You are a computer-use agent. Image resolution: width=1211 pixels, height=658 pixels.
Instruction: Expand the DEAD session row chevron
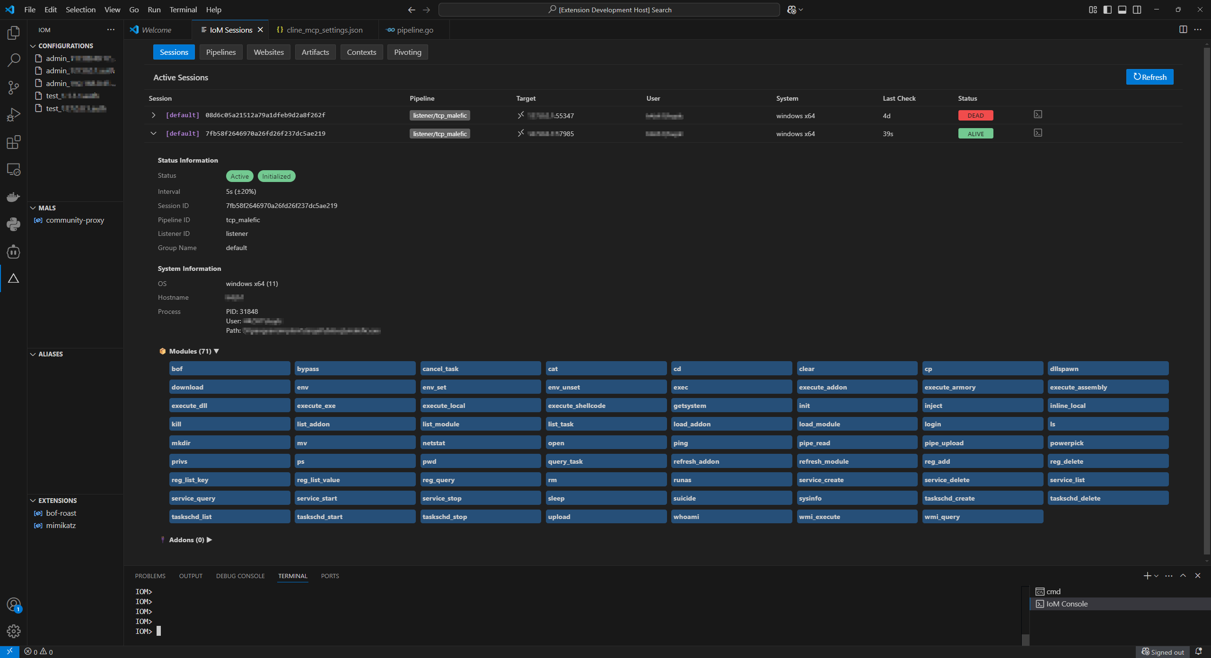[153, 115]
